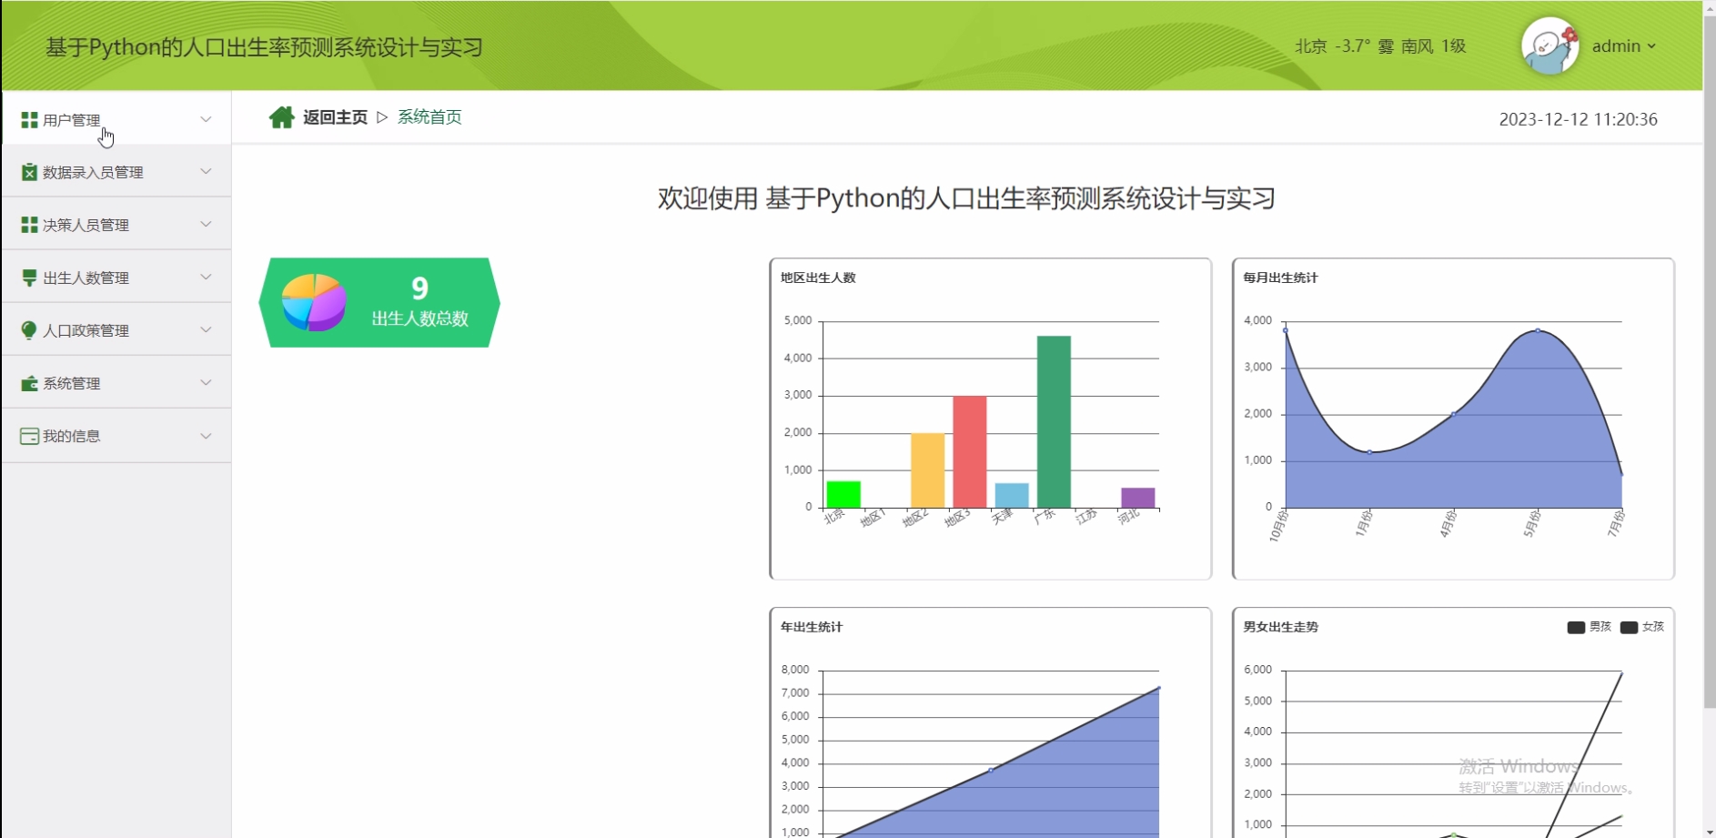Click the 1月份 data point on monthly chart

pos(1369,452)
